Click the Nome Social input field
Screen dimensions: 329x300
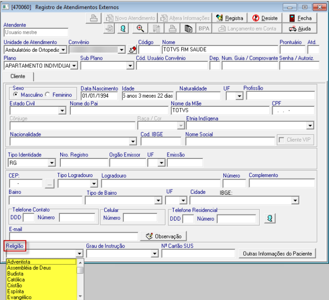coord(230,141)
